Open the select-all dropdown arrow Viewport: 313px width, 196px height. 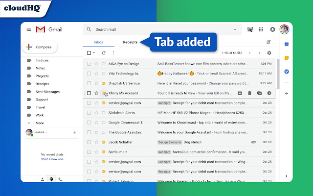(94, 53)
